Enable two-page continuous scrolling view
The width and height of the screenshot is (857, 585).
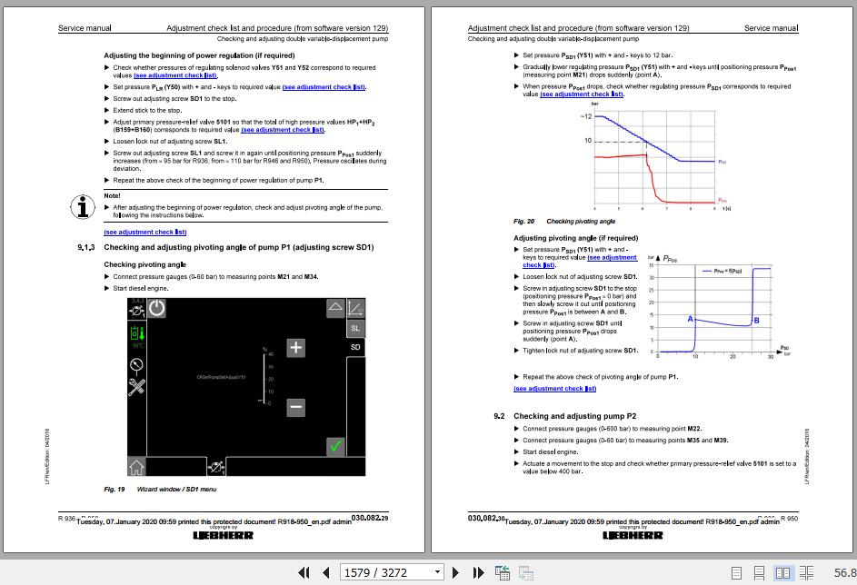point(806,572)
